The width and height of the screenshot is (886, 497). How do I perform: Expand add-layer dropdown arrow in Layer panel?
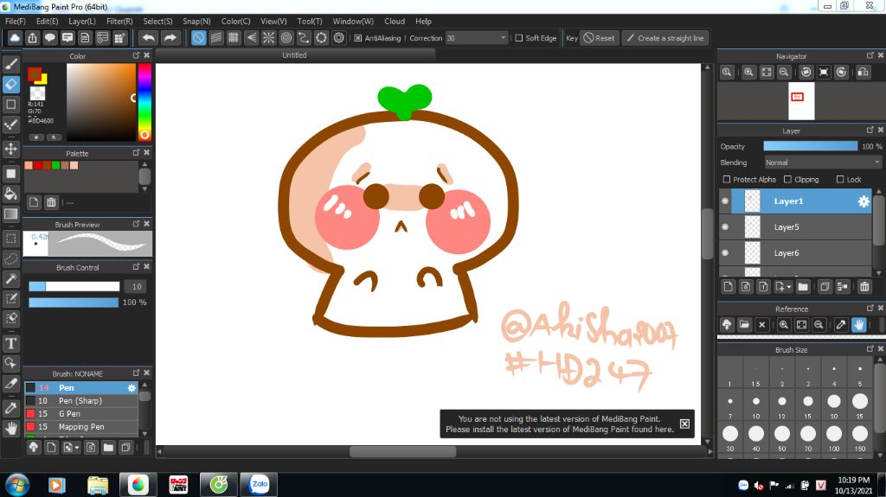tap(789, 287)
